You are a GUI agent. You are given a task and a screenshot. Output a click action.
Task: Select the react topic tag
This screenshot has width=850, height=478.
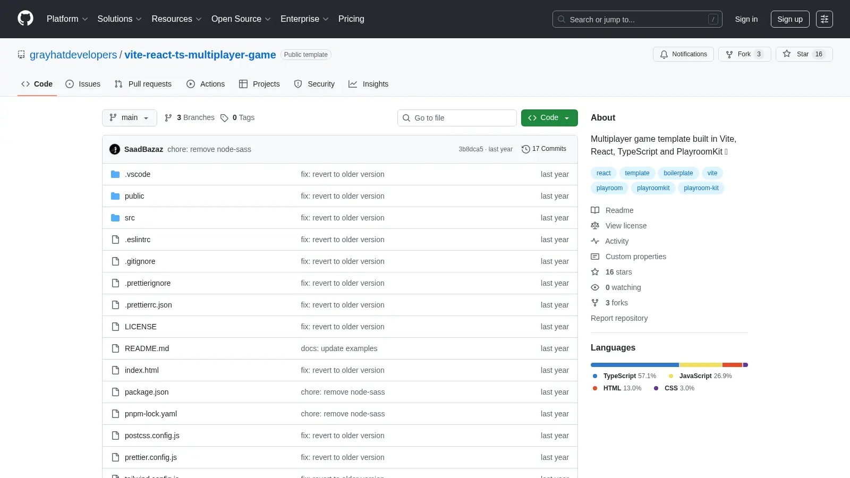(x=603, y=173)
